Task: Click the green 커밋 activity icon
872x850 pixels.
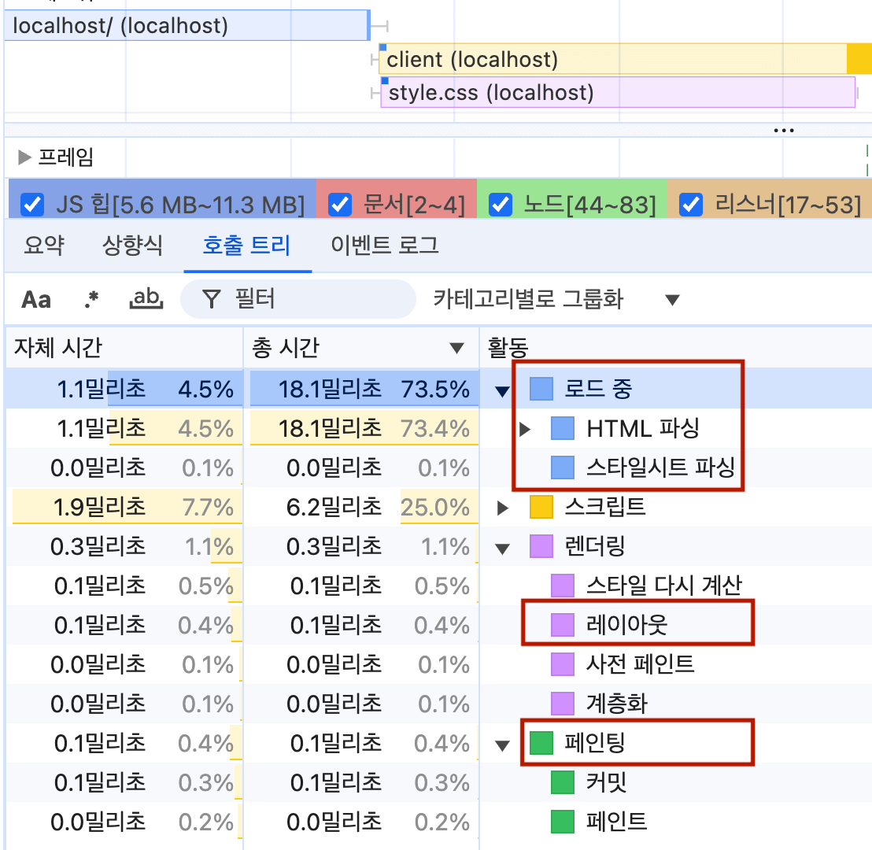Action: (563, 783)
